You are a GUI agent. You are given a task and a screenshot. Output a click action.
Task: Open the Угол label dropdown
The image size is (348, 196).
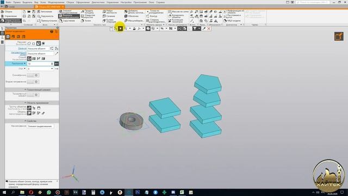[24, 69]
